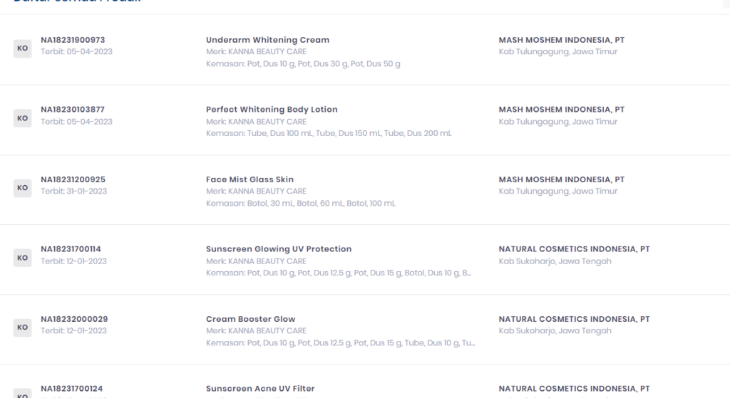Click KO badge for Sunscreen Glowing UV Protection
Viewport: 730px width, 398px height.
click(22, 258)
